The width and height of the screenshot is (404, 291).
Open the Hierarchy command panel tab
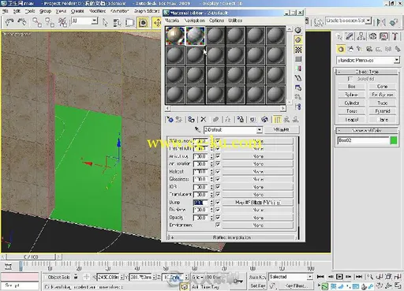coord(361,36)
